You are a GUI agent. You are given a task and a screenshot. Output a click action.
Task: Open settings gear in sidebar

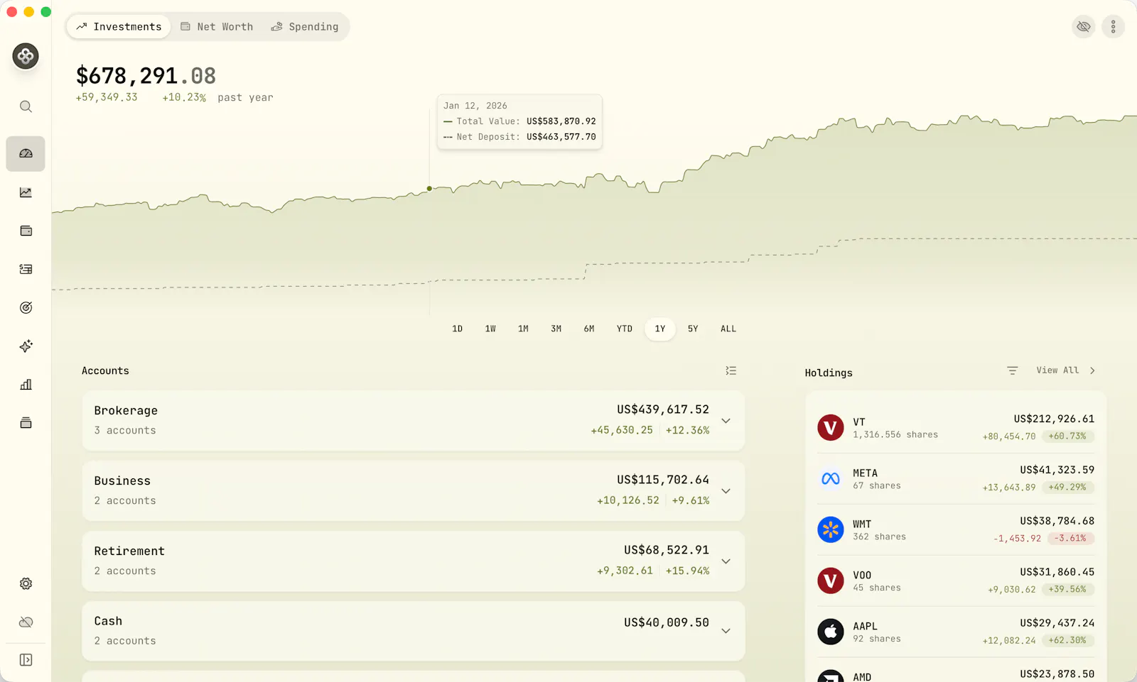[26, 583]
